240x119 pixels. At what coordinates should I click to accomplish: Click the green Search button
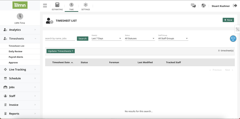[x=83, y=39]
